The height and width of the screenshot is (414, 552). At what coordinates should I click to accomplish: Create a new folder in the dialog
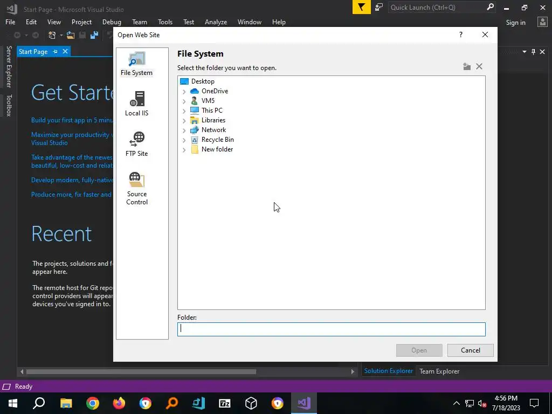pyautogui.click(x=467, y=66)
